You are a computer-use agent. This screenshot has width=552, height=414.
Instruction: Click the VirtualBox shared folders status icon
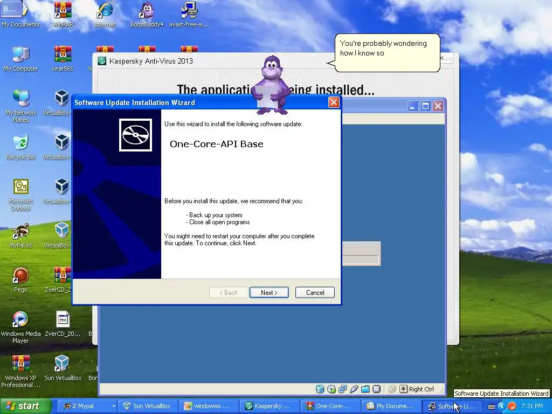(x=365, y=389)
